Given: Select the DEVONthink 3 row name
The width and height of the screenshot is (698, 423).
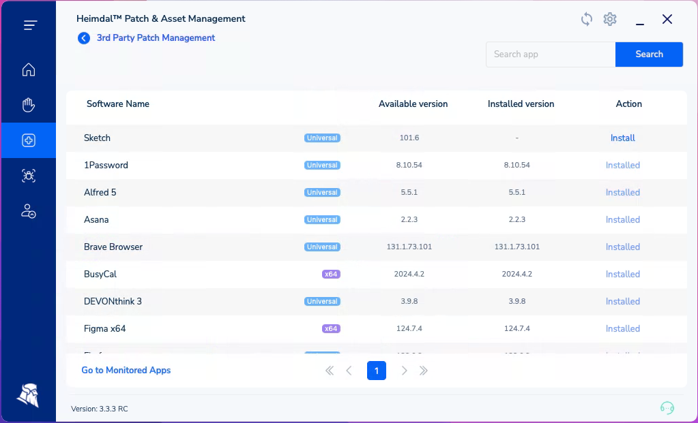Looking at the screenshot, I should (113, 301).
